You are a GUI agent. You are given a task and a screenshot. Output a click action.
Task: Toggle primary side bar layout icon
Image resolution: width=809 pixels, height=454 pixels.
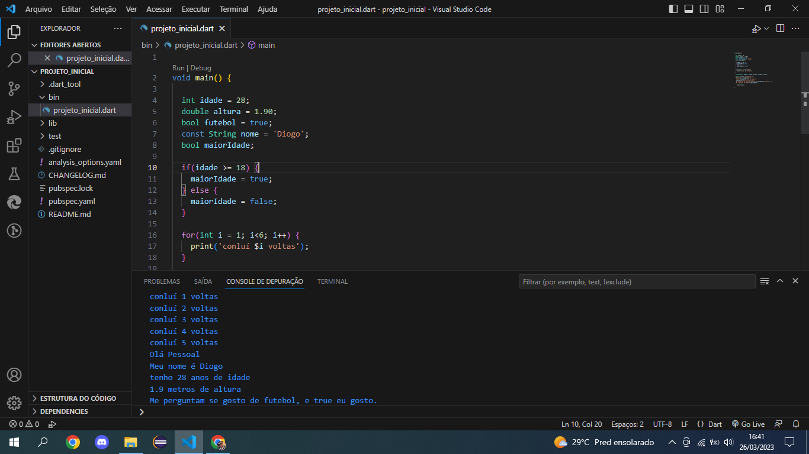pyautogui.click(x=673, y=9)
